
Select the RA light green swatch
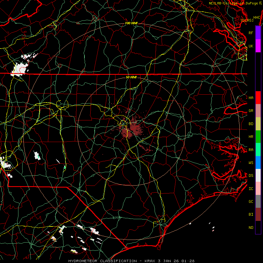tap(258, 150)
